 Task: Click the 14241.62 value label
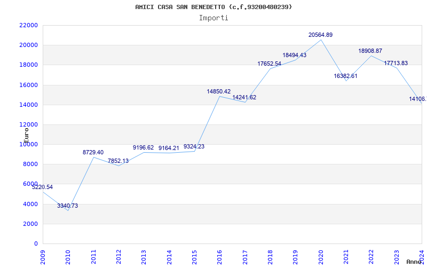(x=244, y=98)
